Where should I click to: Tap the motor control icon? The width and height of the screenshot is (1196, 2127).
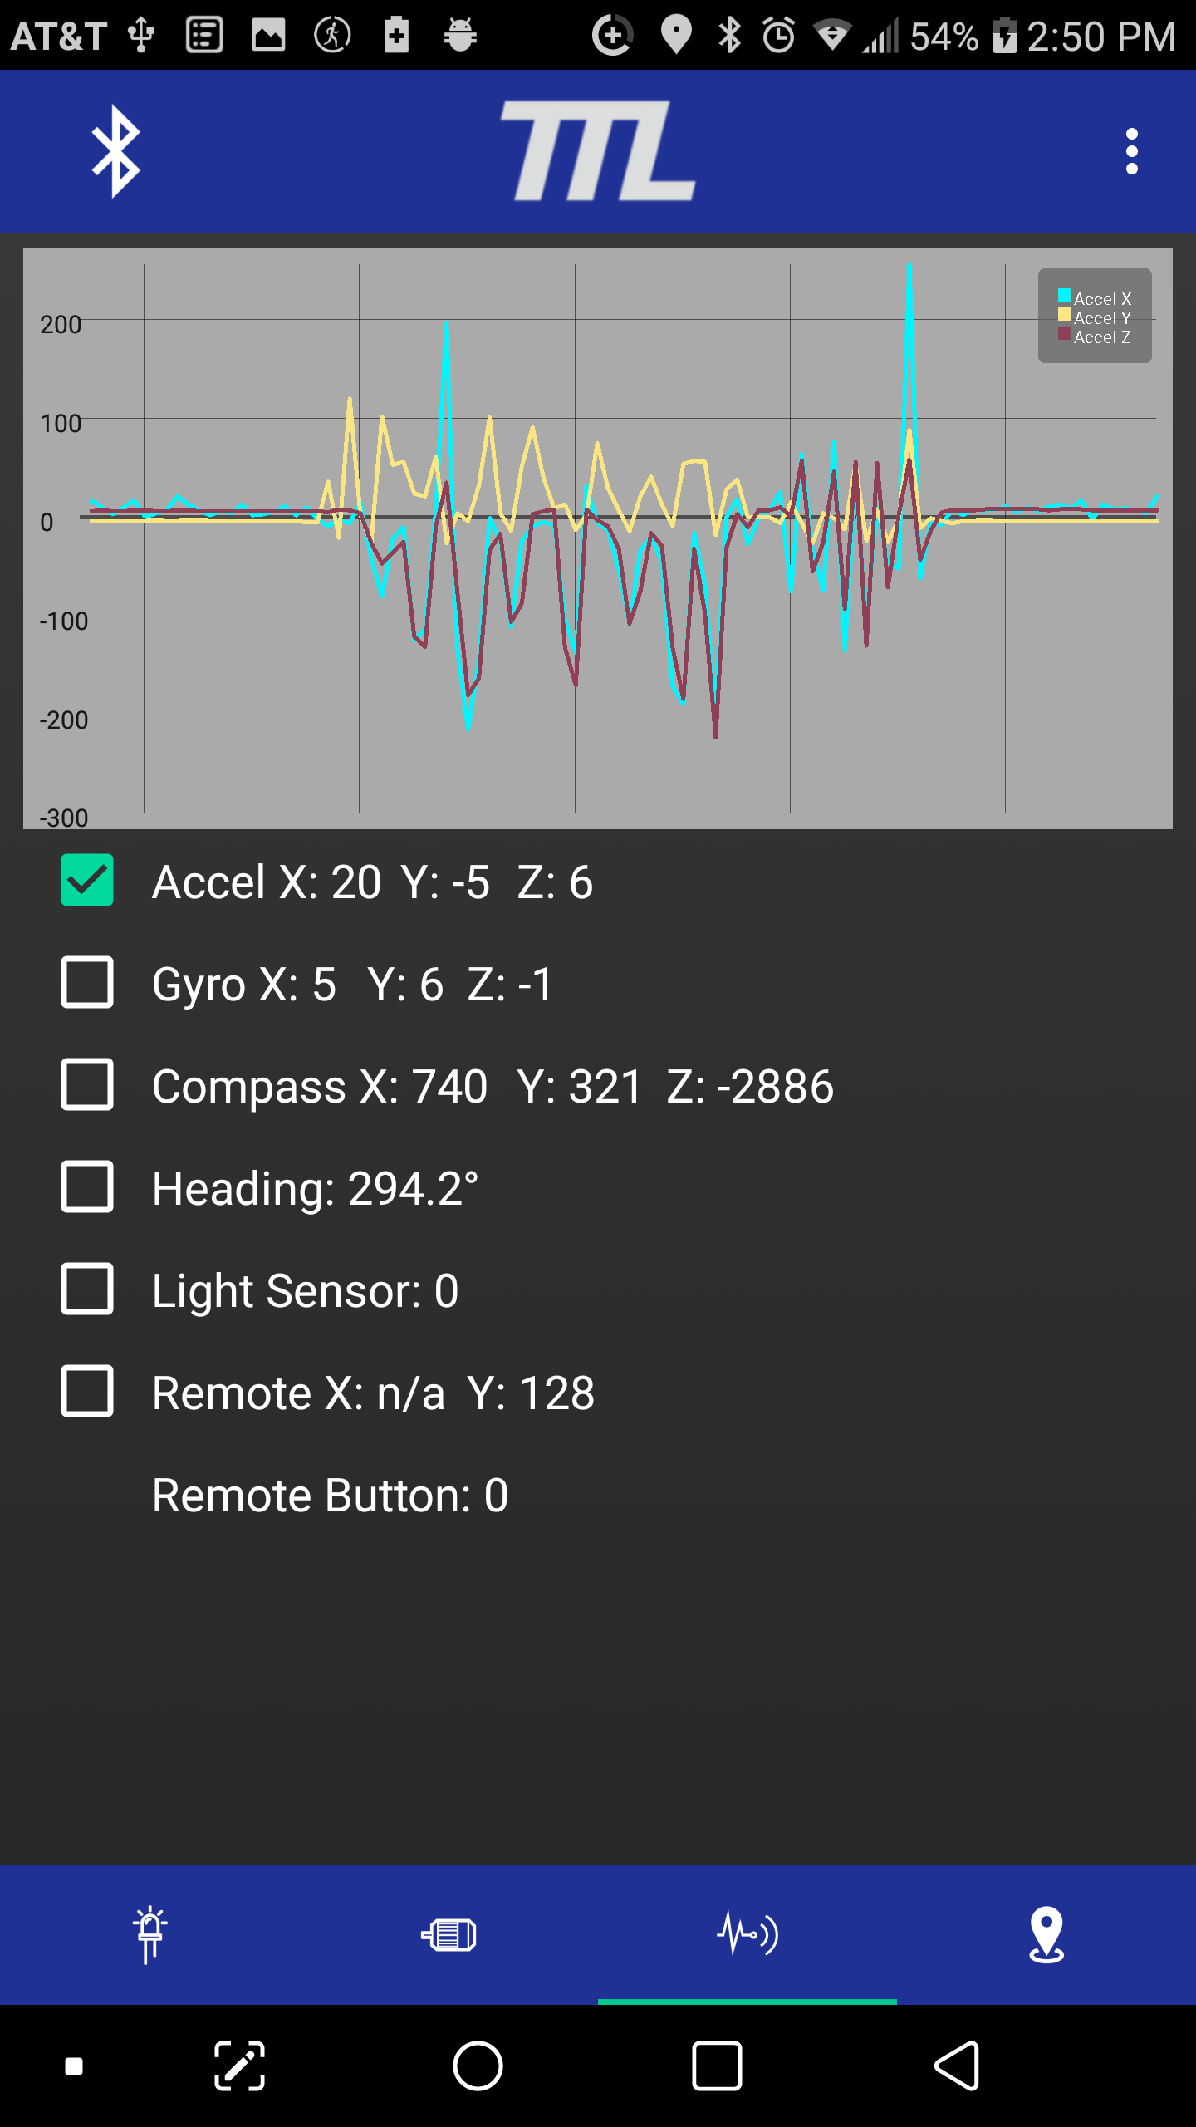pyautogui.click(x=448, y=1936)
